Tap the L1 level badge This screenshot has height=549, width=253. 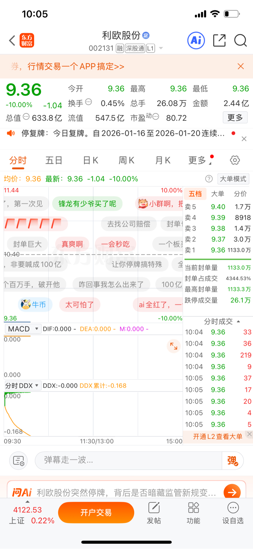click(151, 49)
